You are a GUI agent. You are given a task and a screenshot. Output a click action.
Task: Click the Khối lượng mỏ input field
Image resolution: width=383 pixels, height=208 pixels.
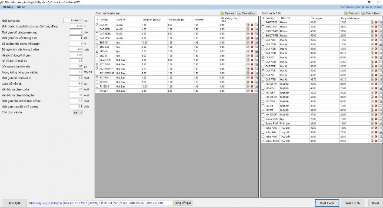73,20
